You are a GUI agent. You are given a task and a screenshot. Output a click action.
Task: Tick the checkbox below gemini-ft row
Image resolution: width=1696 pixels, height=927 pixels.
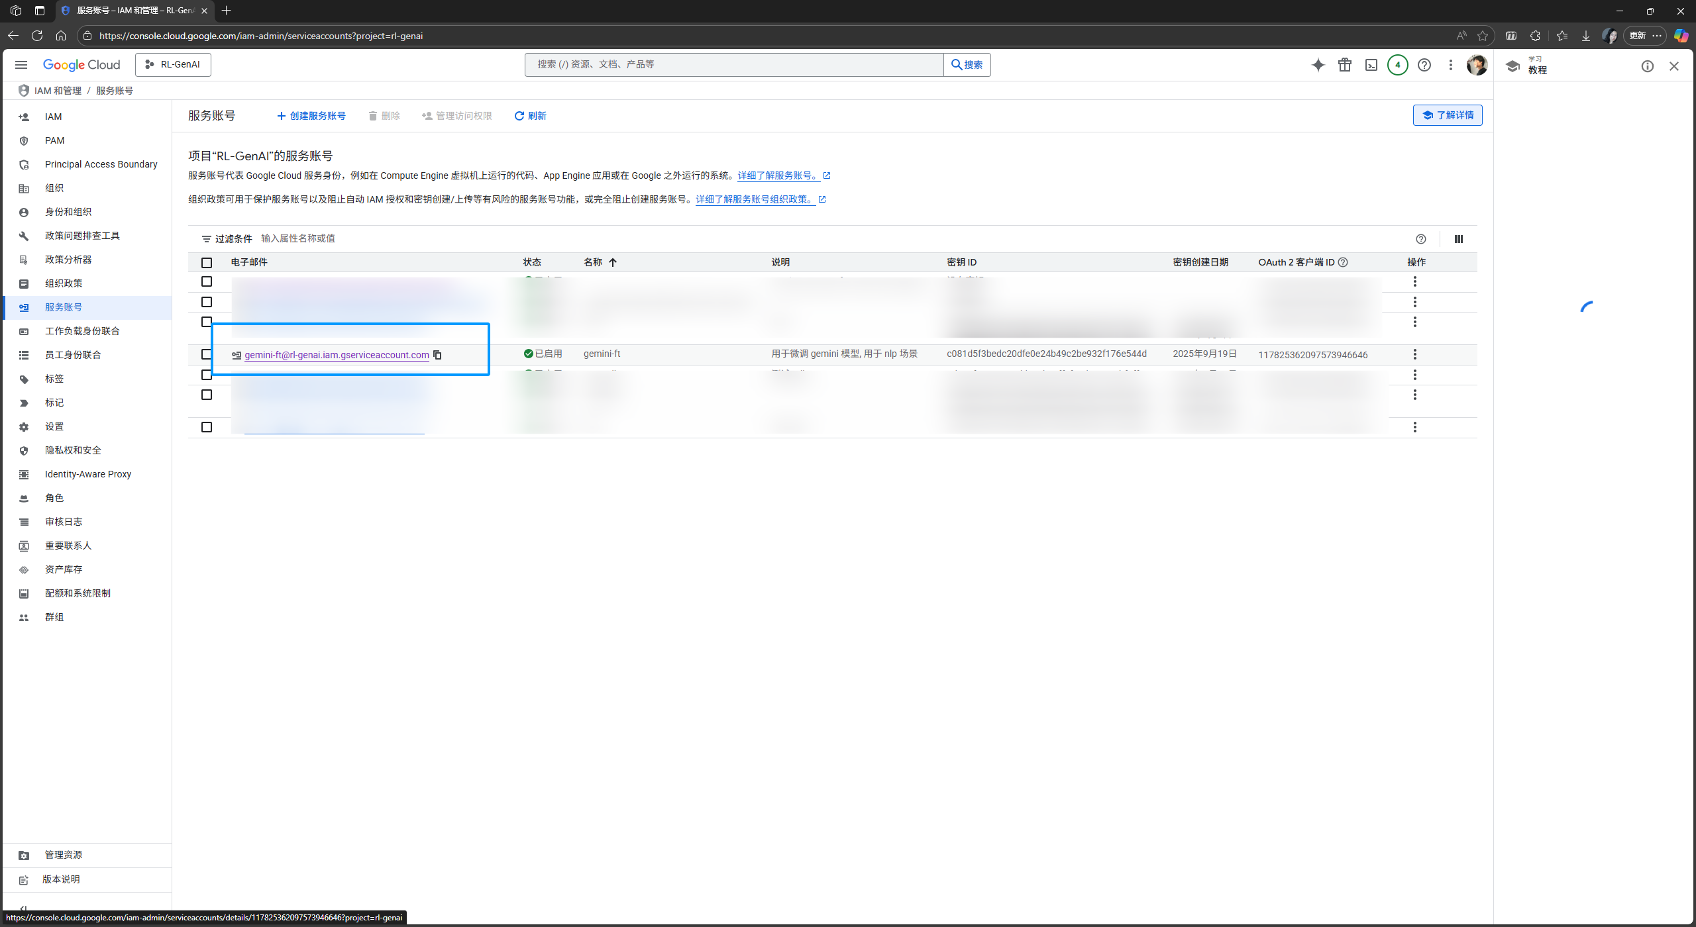pos(207,375)
